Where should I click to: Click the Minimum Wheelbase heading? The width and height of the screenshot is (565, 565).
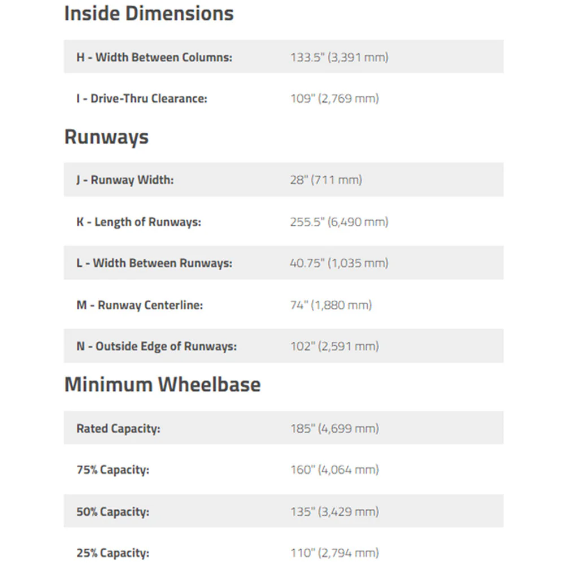(x=163, y=384)
